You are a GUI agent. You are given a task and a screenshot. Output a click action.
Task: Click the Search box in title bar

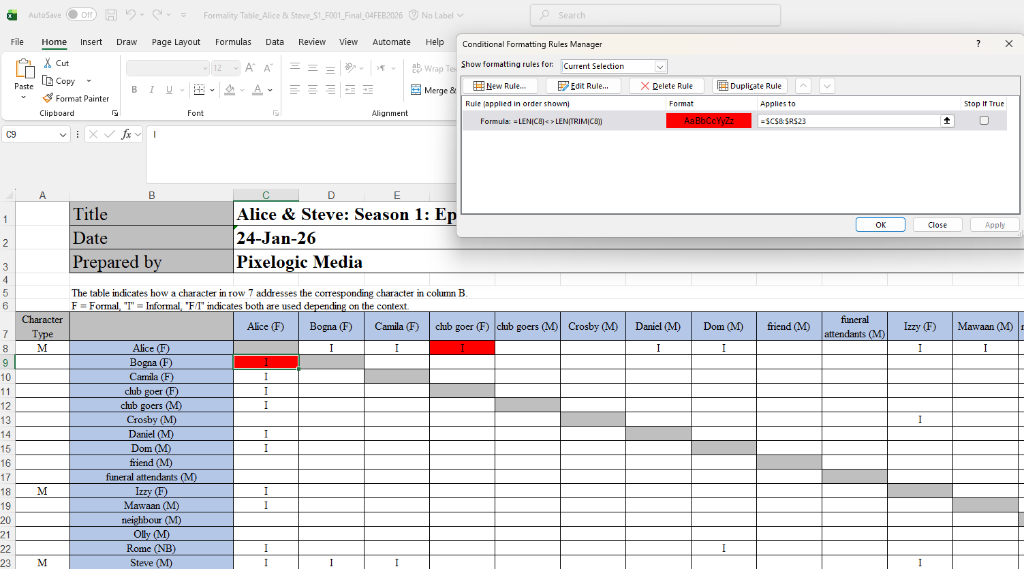pyautogui.click(x=655, y=15)
